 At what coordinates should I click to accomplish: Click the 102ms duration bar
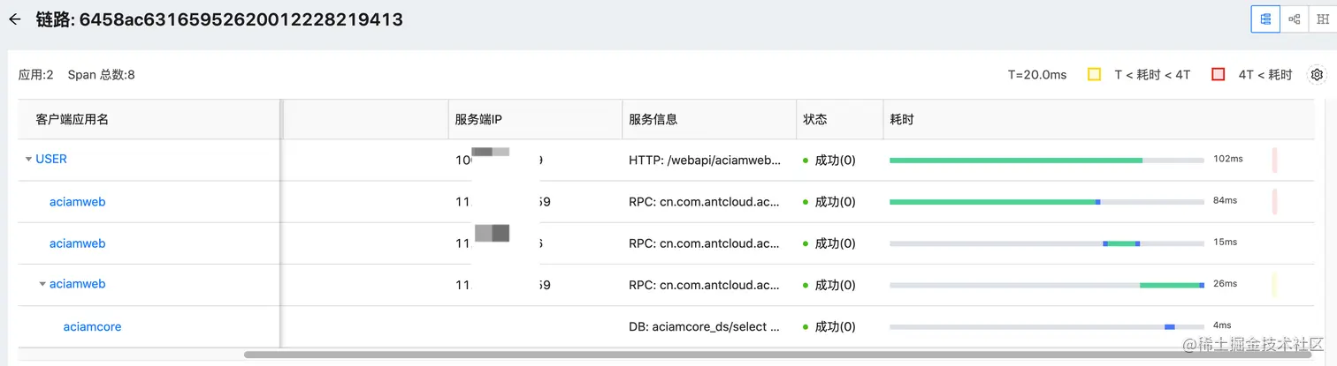point(1047,161)
